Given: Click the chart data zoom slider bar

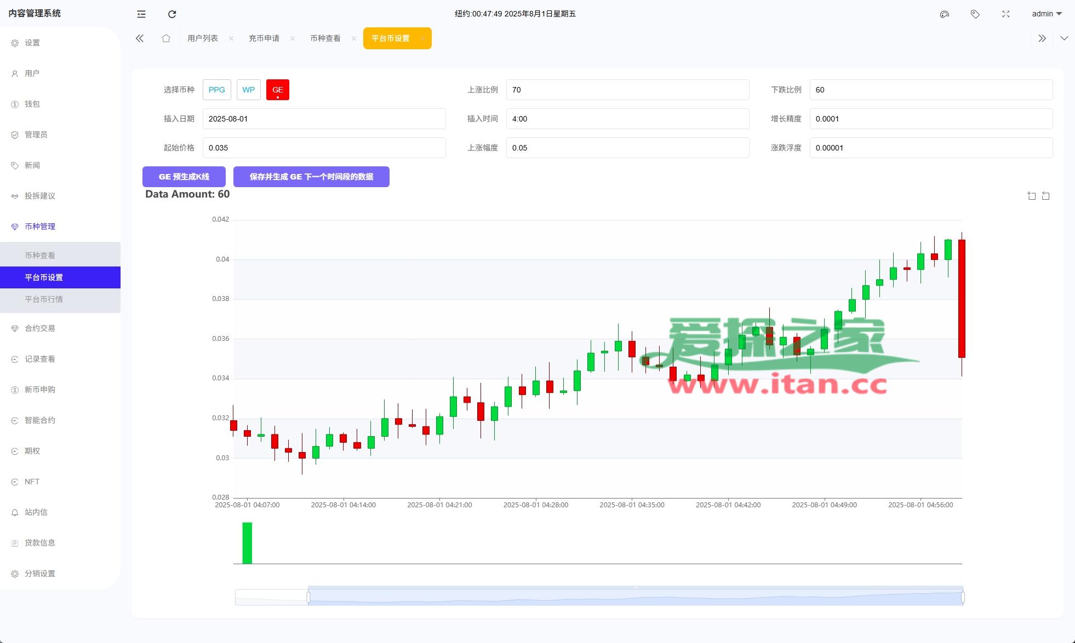Looking at the screenshot, I should pyautogui.click(x=635, y=596).
